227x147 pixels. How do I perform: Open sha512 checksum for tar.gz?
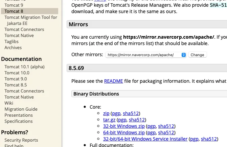137,120
